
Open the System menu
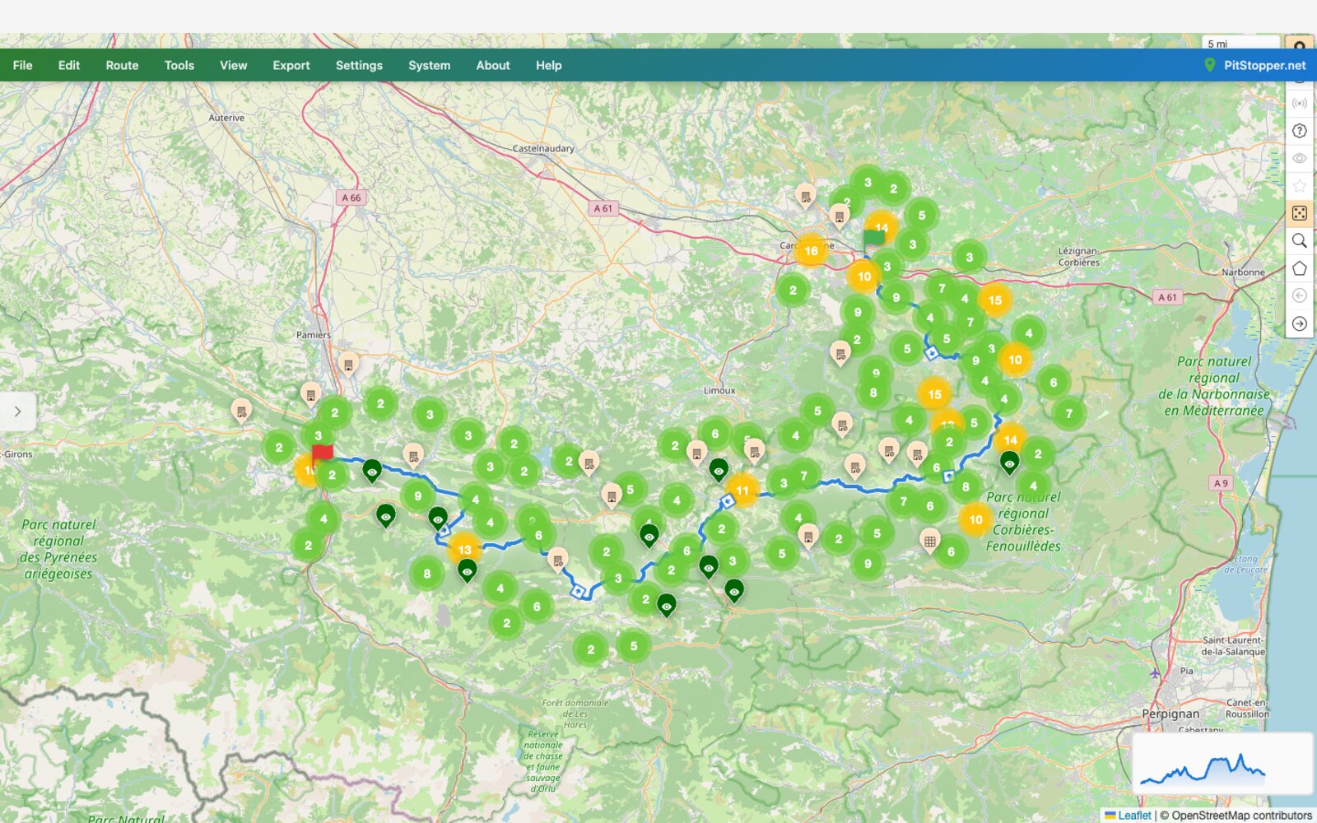429,65
